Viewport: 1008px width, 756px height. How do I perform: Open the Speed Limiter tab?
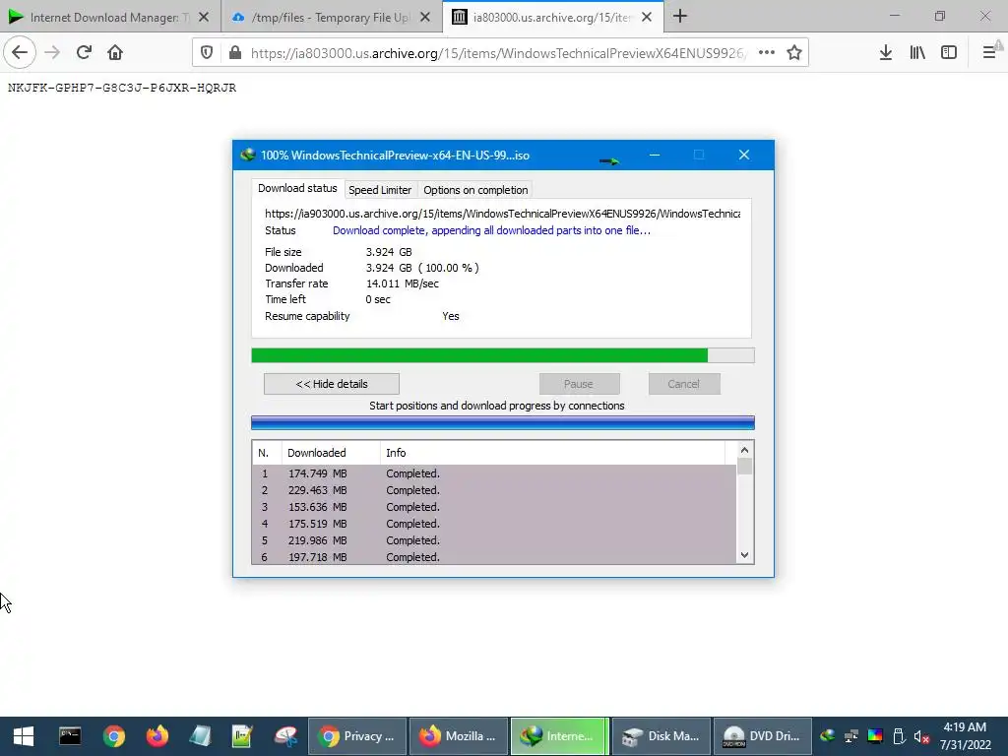point(380,190)
